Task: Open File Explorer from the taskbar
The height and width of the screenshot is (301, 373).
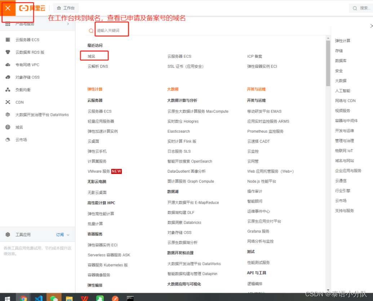Action: (x=69, y=298)
